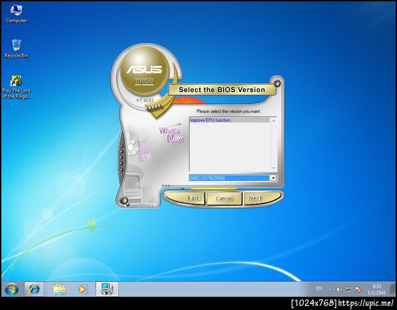Viewport: 397px width, 310px height.
Task: Launch Internet Explorer from the taskbar
Action: (x=34, y=290)
